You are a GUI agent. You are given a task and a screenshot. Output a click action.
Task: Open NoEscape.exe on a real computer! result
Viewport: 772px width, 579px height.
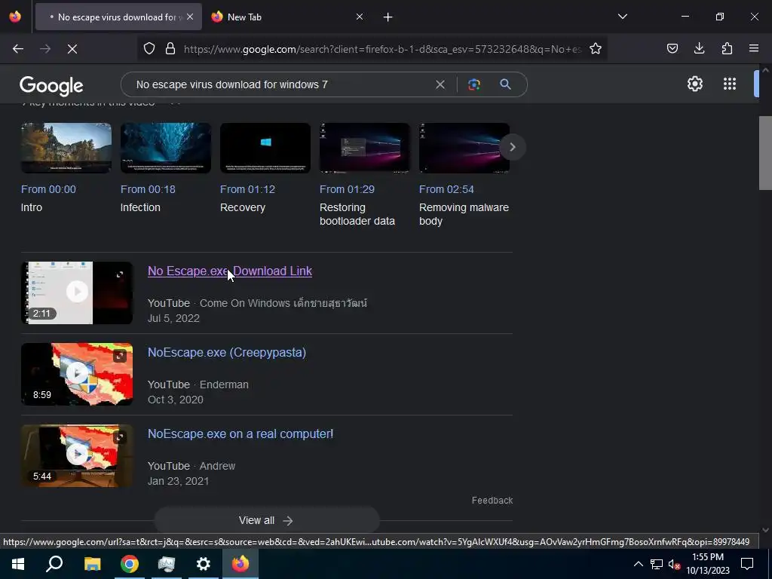[x=240, y=433]
